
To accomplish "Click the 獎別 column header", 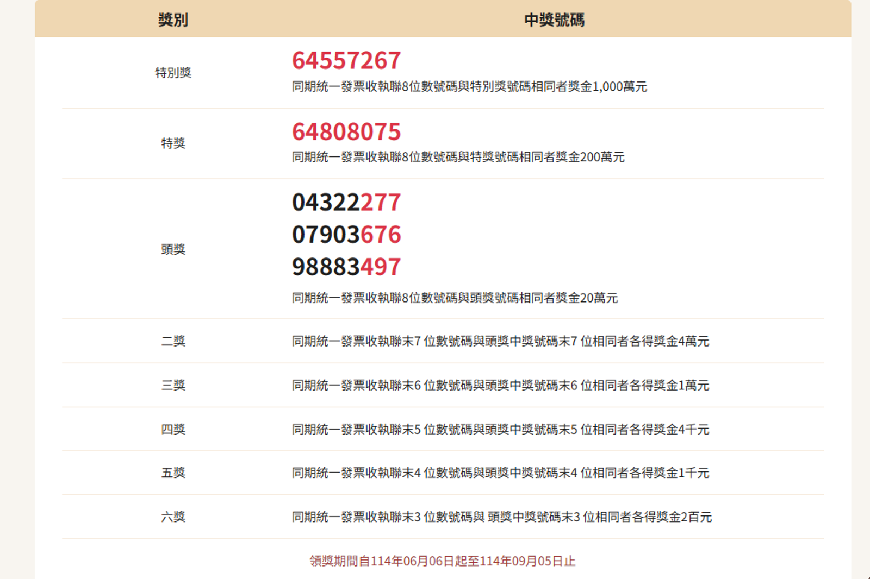I will [173, 20].
